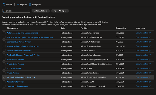Image resolution: width=156 pixels, height=95 pixels.
Task: Click the plus Register icon
Action: point(18,4)
